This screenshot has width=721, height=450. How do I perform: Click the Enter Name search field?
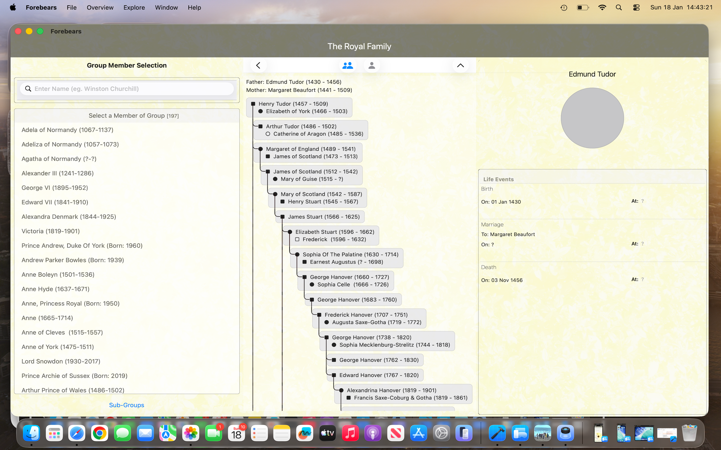[x=127, y=89]
